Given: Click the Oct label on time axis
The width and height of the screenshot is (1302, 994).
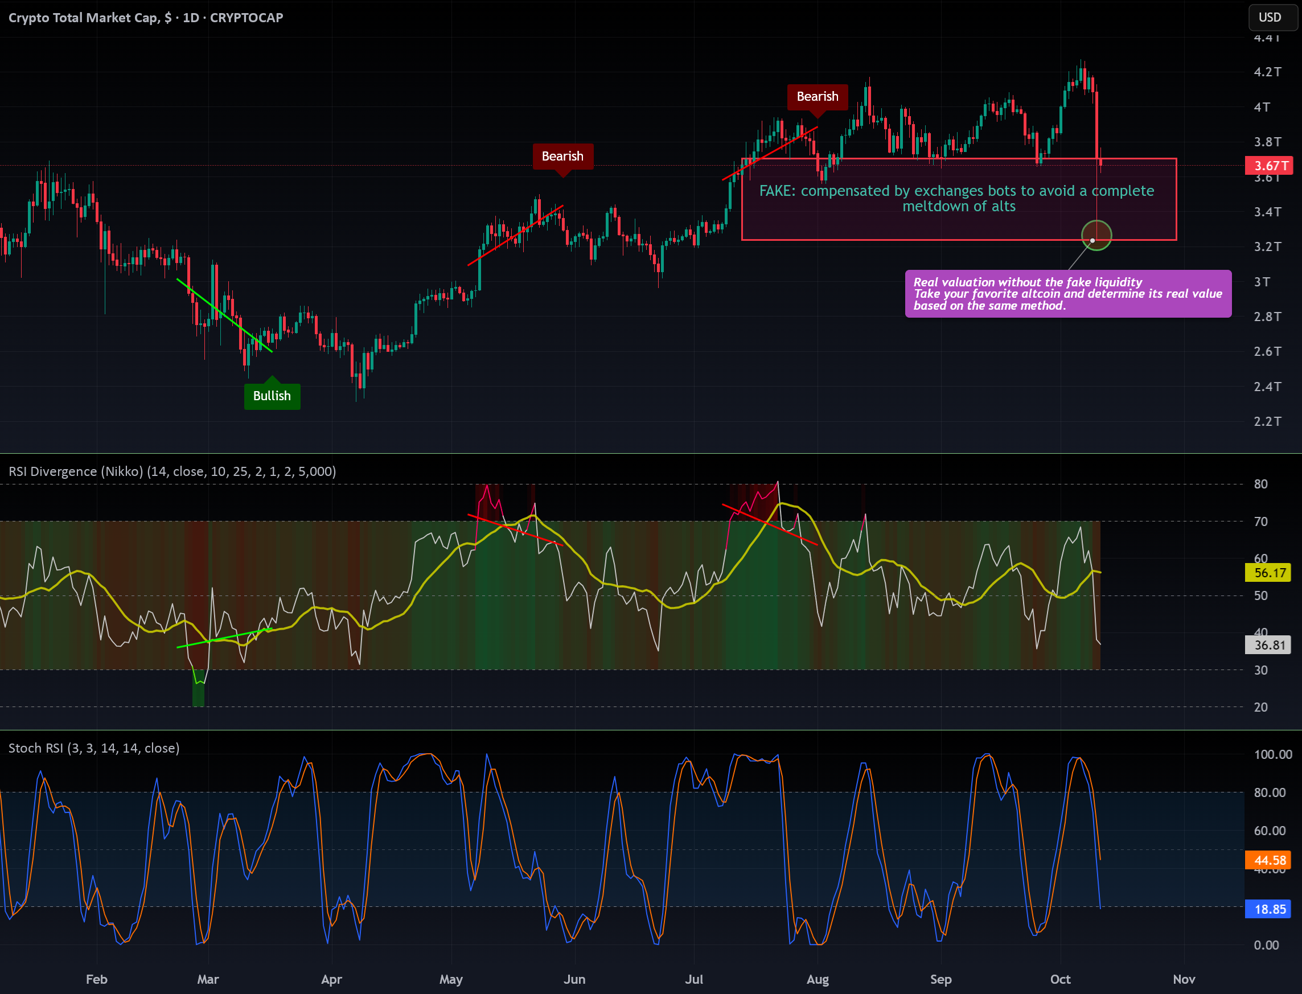Looking at the screenshot, I should click(x=1060, y=979).
